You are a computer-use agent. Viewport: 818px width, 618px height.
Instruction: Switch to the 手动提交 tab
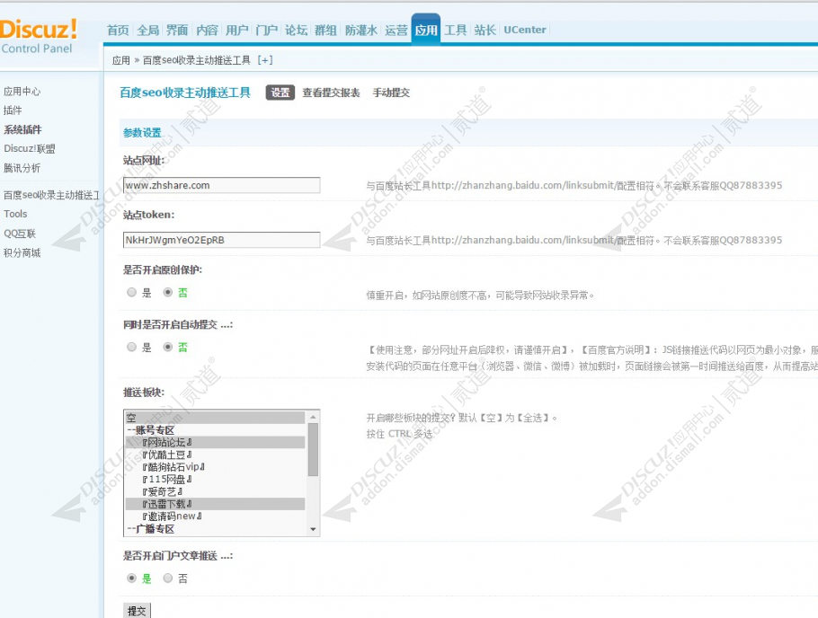tap(391, 93)
